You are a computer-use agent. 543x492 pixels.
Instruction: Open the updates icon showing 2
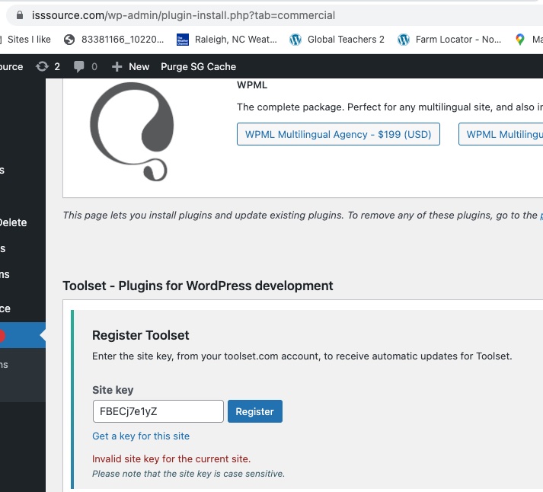click(42, 66)
